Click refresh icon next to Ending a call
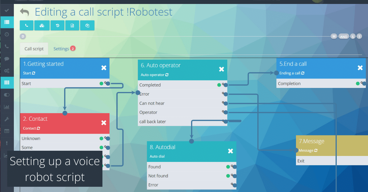Image resolution: width=368 pixels, height=192 pixels. 303,73
